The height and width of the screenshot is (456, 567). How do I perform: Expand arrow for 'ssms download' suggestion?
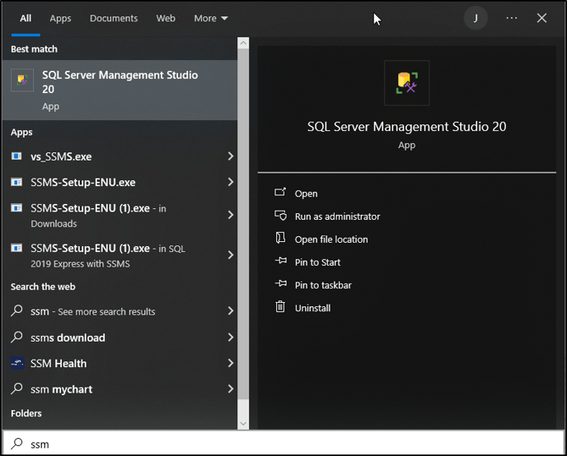coord(231,337)
